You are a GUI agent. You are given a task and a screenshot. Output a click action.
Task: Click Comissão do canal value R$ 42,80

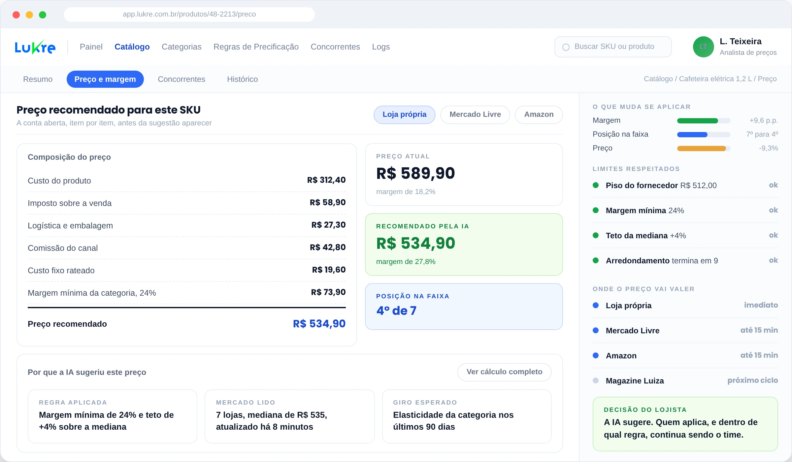coord(328,247)
